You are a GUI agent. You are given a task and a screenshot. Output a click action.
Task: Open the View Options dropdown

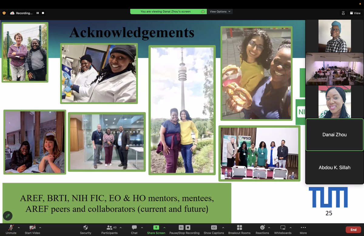point(220,12)
